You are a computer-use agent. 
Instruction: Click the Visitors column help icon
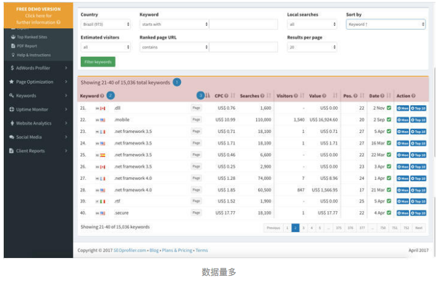(x=296, y=96)
